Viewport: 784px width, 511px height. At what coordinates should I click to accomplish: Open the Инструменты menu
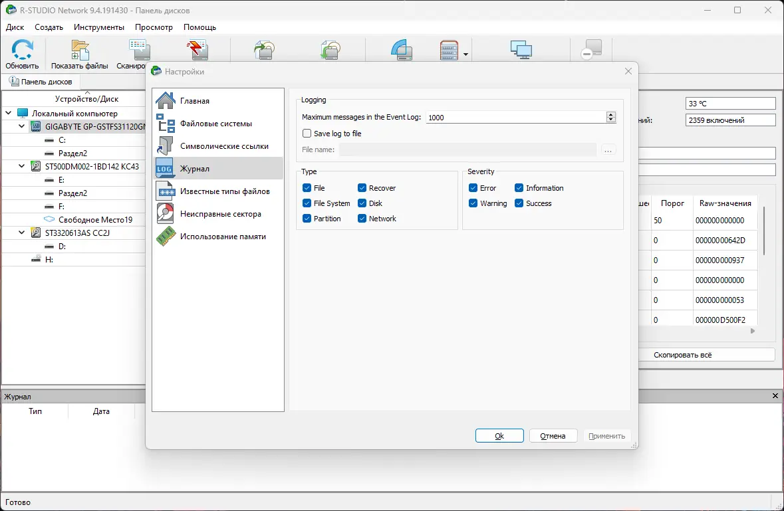(98, 27)
